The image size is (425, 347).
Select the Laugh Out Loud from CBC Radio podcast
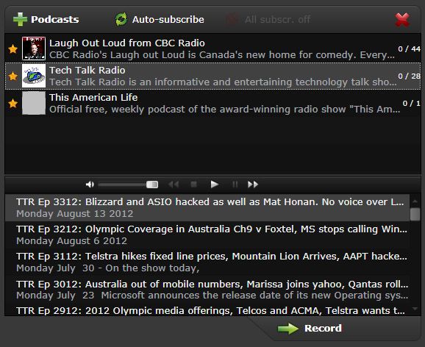click(x=213, y=49)
